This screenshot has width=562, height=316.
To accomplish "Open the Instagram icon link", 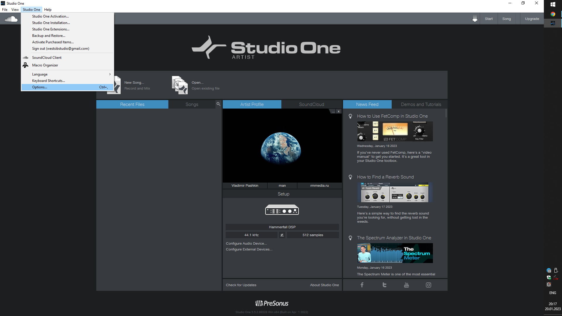I will point(428,285).
